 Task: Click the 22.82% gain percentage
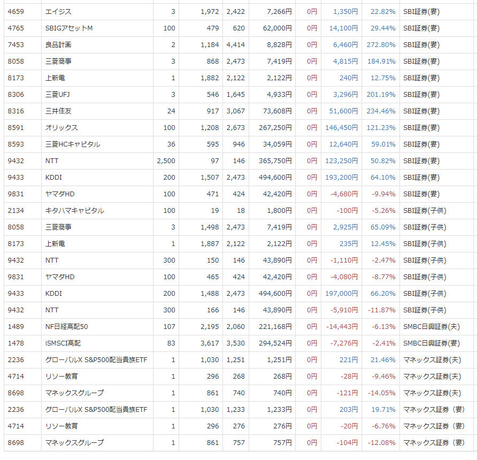[383, 12]
